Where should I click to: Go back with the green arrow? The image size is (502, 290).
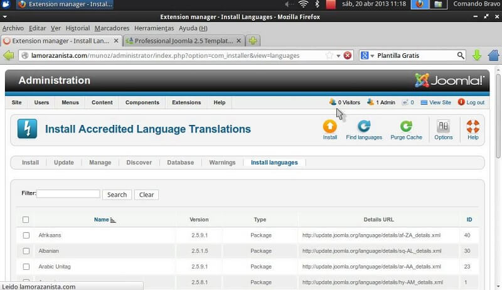9,55
